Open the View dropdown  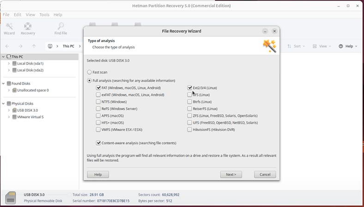[322, 46]
